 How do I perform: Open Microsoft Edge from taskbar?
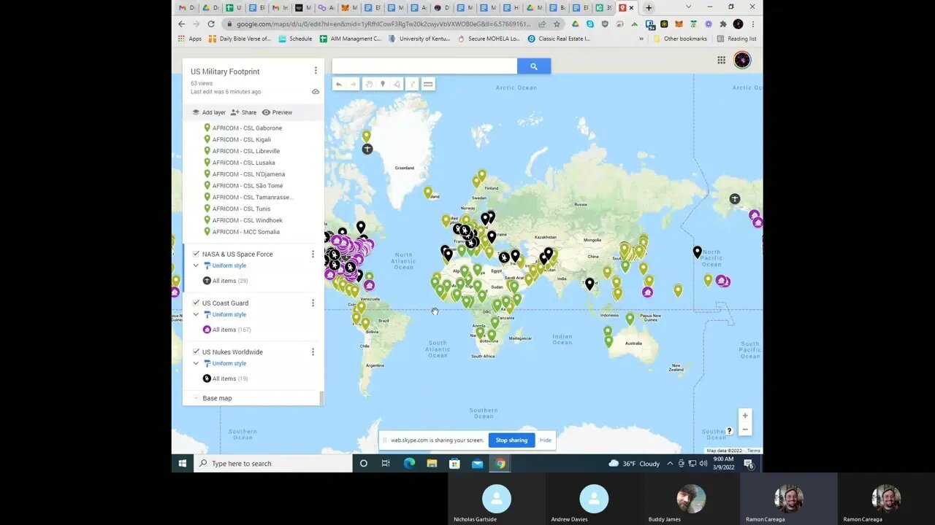(409, 463)
